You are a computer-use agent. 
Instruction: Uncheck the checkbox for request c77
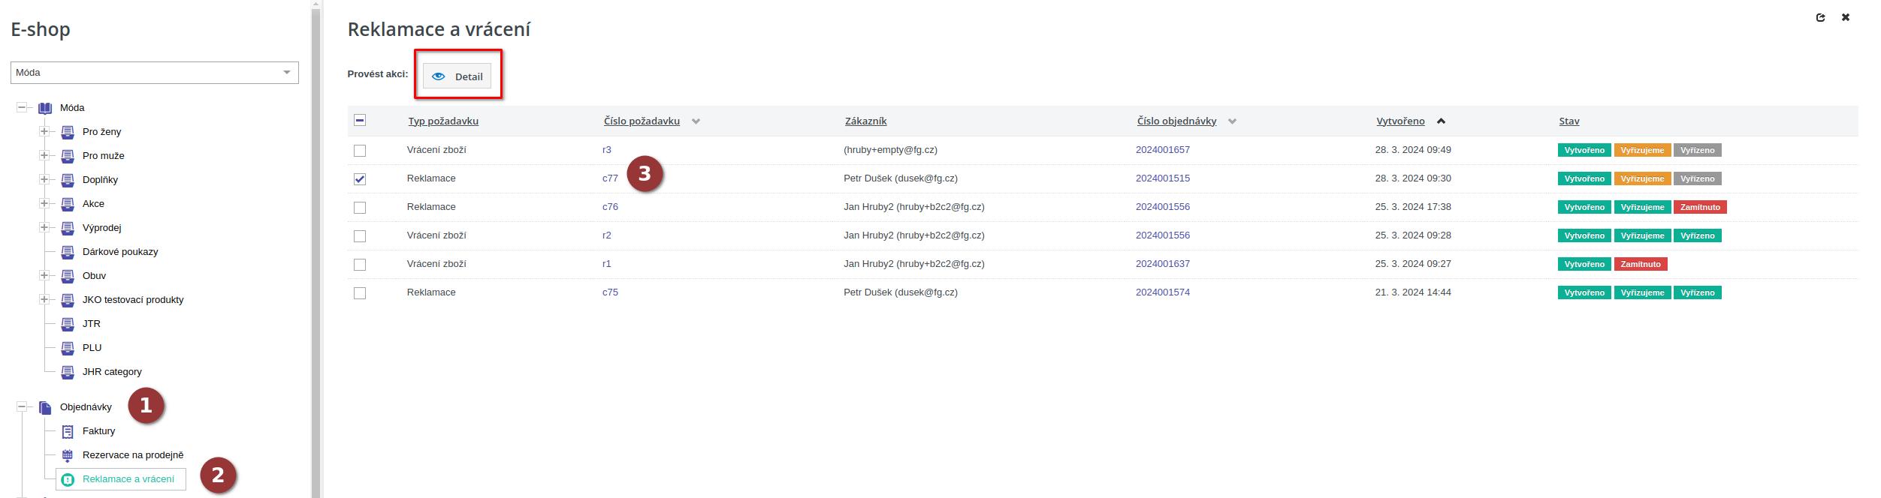tap(360, 179)
